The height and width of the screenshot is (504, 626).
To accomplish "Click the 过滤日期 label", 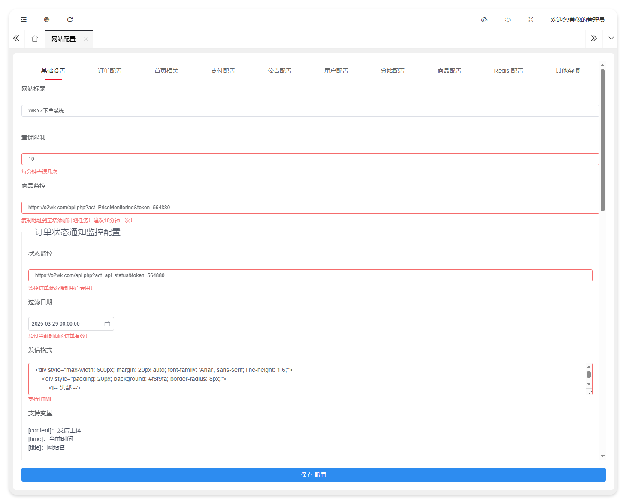I will coord(40,302).
